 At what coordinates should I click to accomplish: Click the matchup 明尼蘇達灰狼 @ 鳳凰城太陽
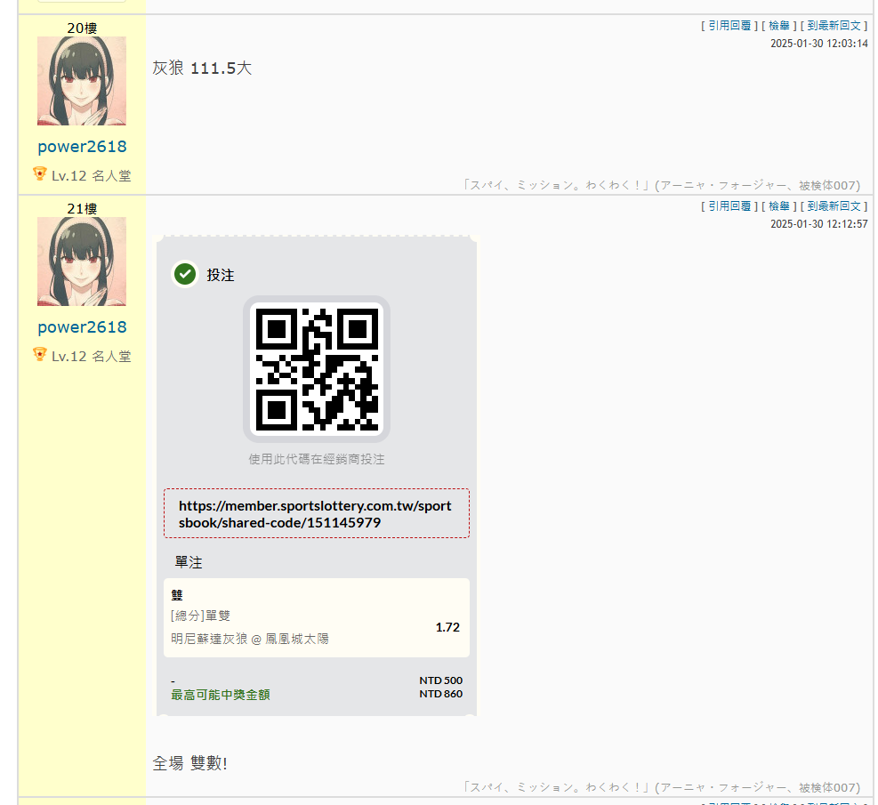tap(250, 639)
